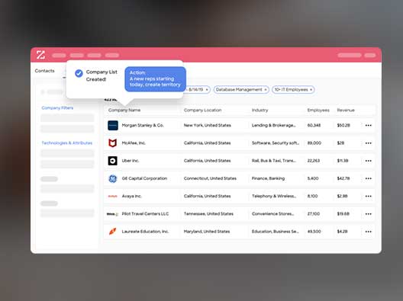Image resolution: width=403 pixels, height=301 pixels.
Task: Click the McAfee red shield logo
Action: point(112,143)
